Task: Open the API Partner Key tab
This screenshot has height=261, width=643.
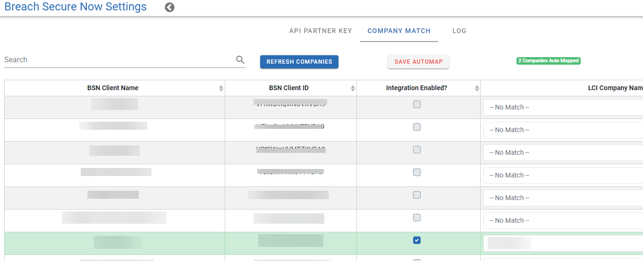Action: (x=321, y=31)
